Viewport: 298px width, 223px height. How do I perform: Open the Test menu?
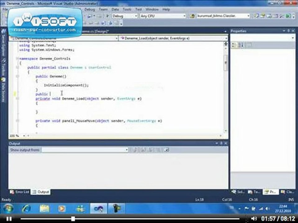138,9
